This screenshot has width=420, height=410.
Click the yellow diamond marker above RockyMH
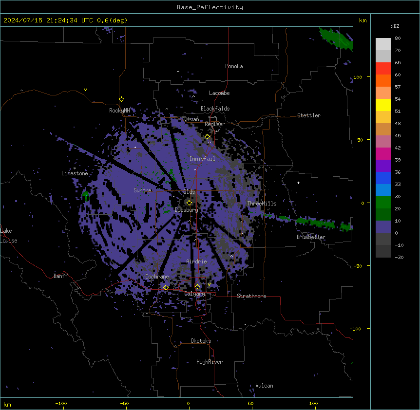coord(121,99)
